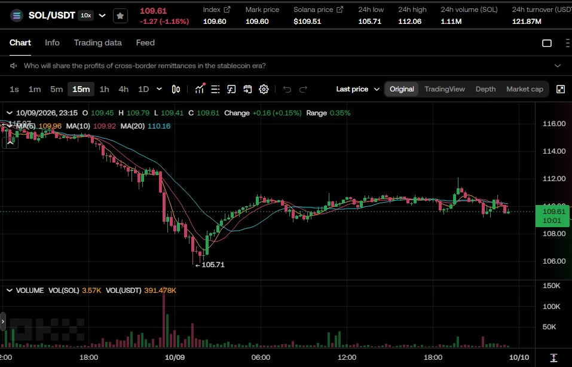The height and width of the screenshot is (367, 572).
Task: Select the 5m timeframe
Action: click(57, 89)
